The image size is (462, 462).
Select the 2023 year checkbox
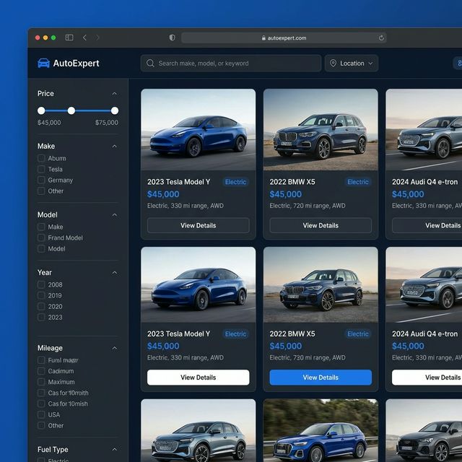(x=41, y=318)
